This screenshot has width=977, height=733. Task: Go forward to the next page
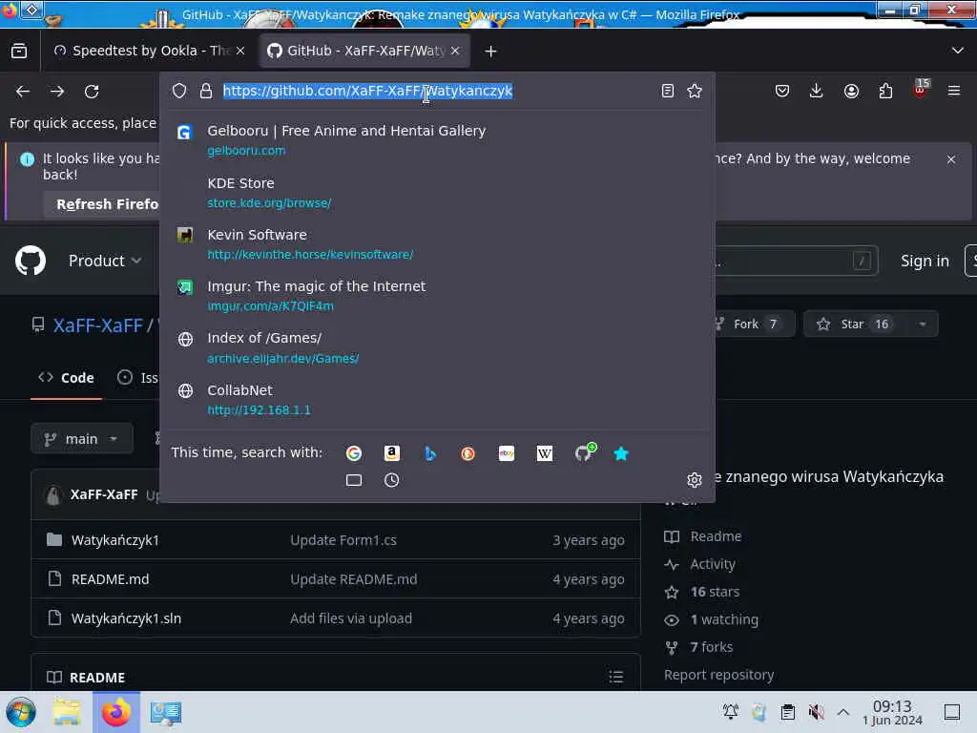pos(57,92)
